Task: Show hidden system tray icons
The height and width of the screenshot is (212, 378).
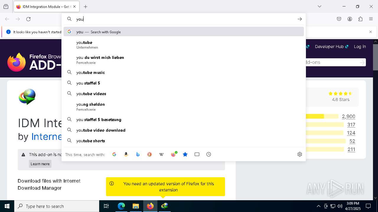Action: tap(318, 206)
